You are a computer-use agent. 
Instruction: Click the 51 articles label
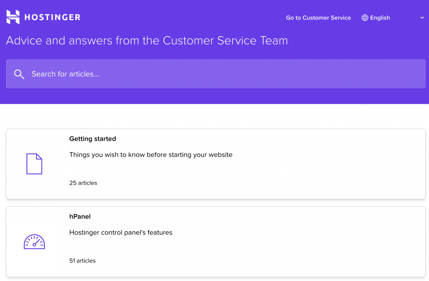pos(83,260)
